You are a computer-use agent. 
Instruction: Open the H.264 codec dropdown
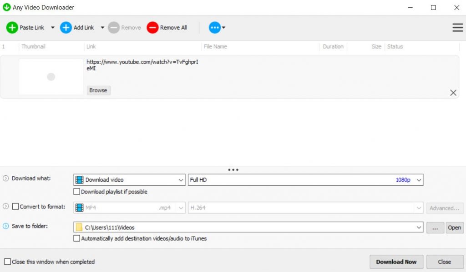pyautogui.click(x=305, y=208)
